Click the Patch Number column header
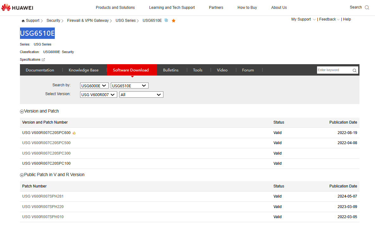 [x=35, y=186]
